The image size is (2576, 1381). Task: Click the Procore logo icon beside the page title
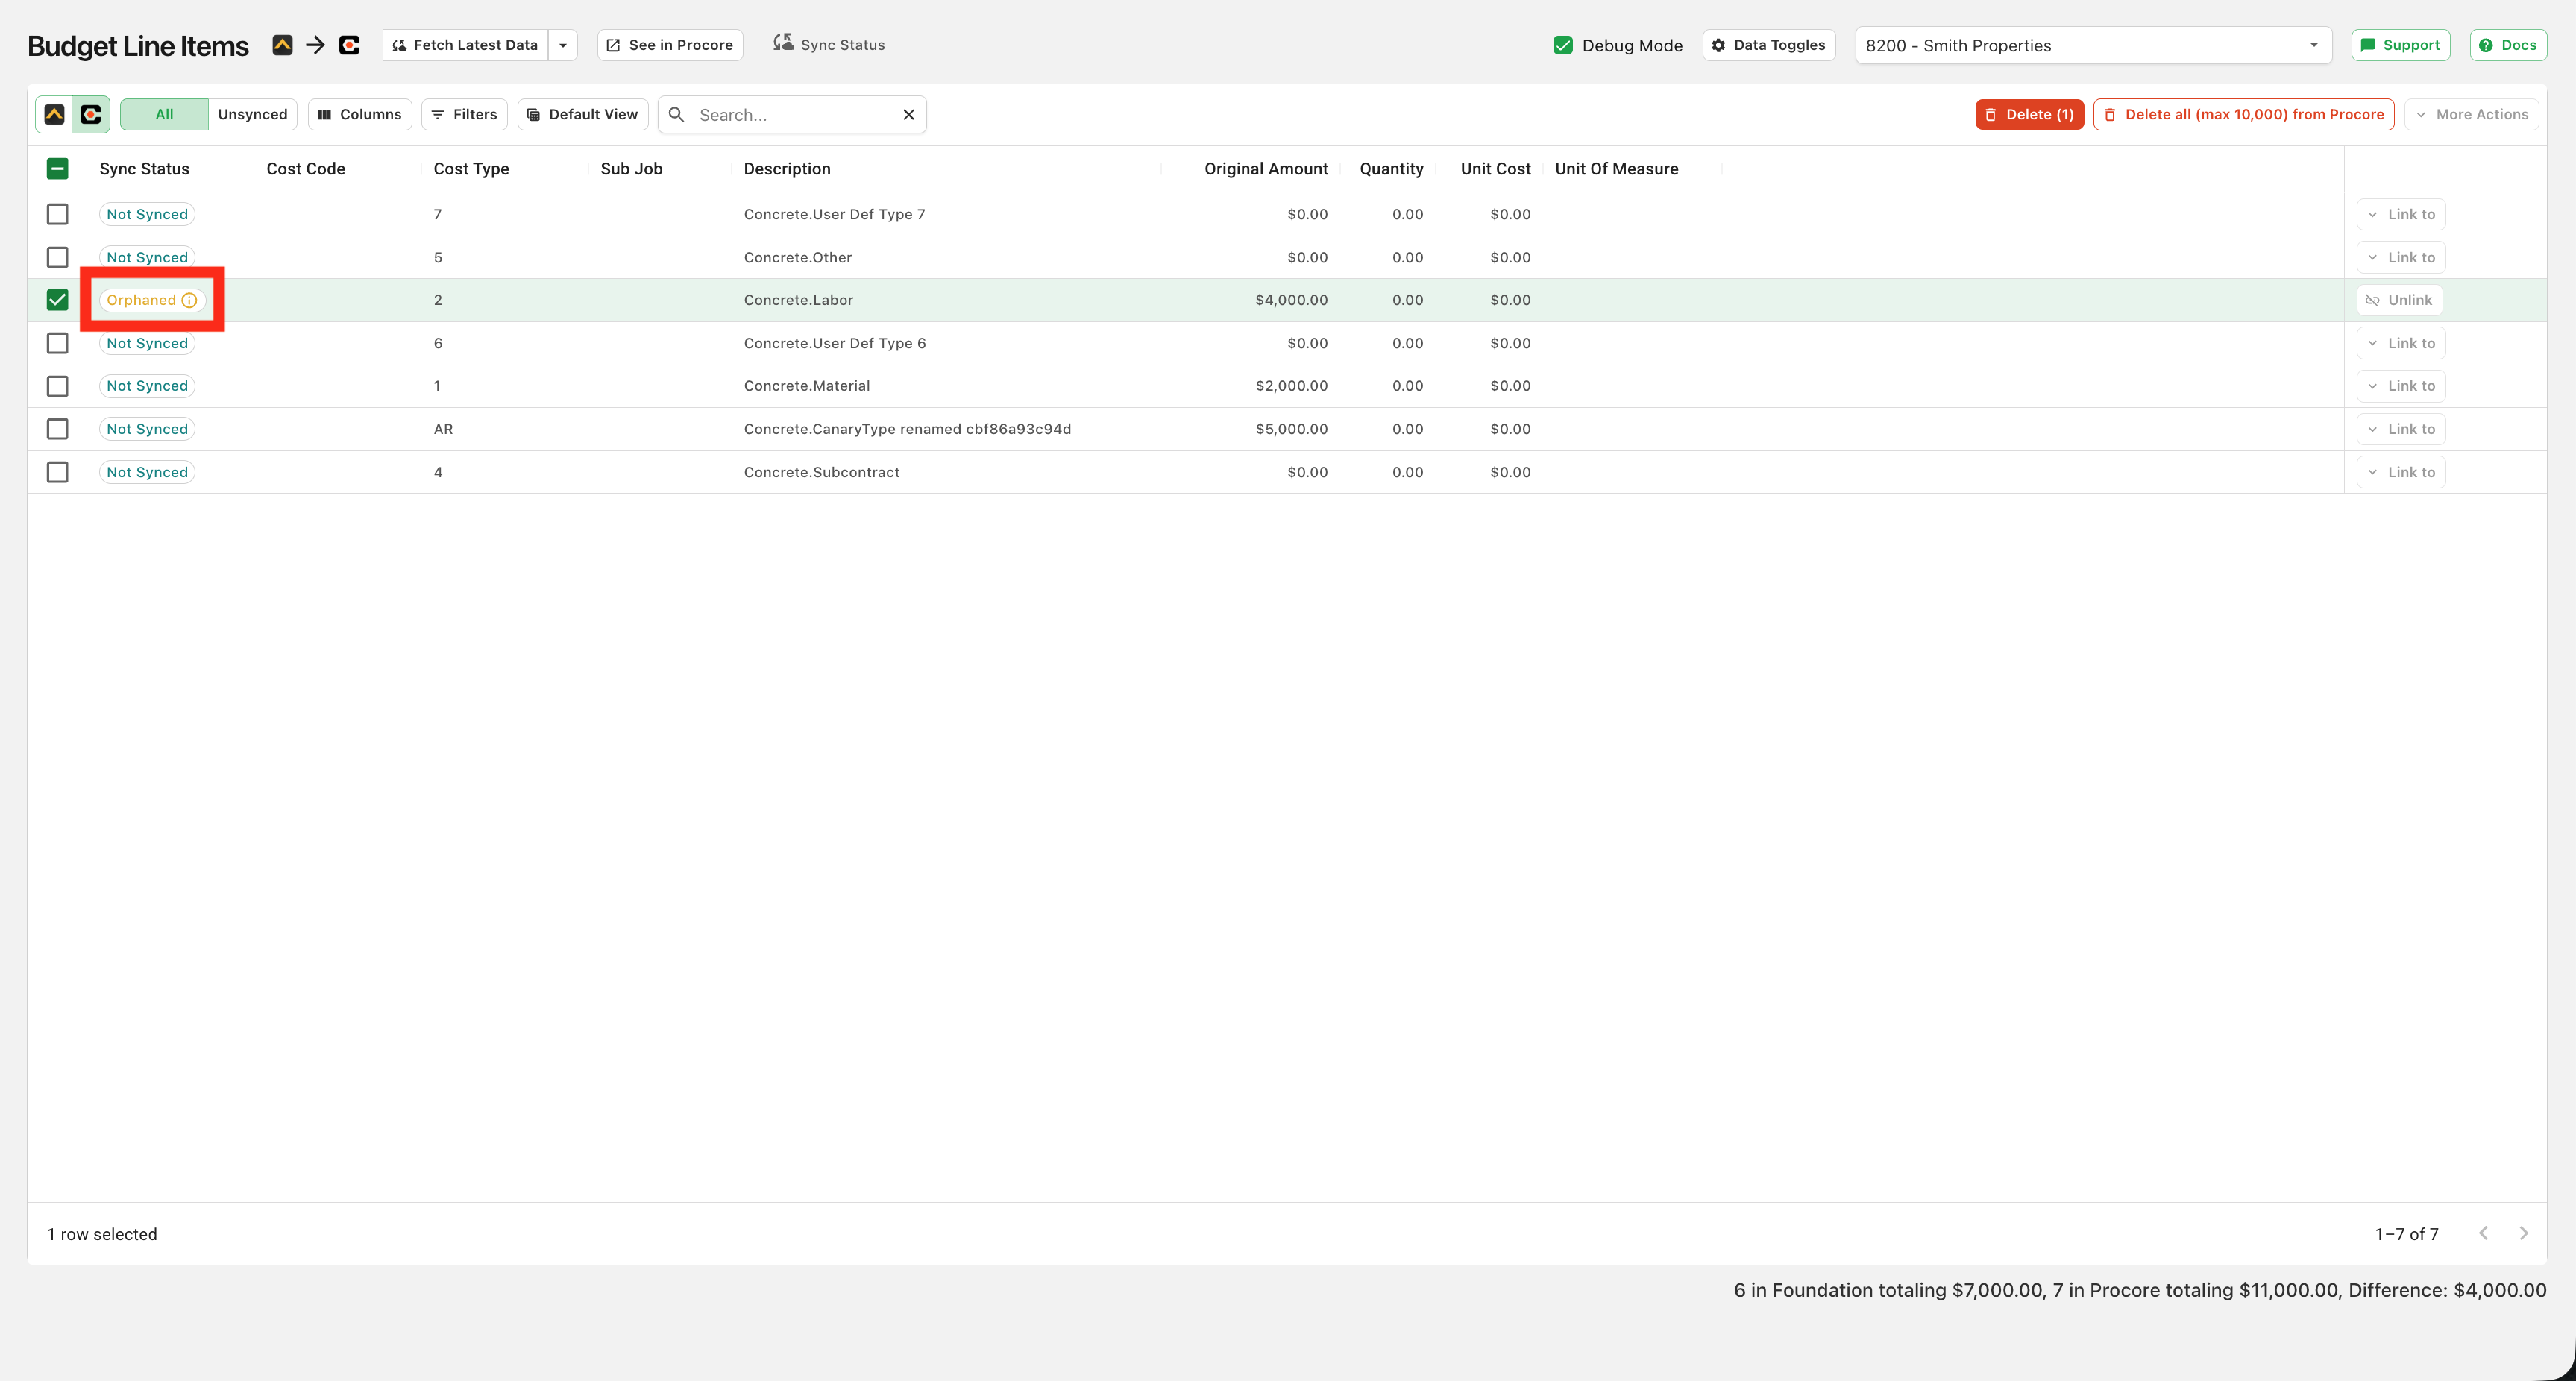pos(349,45)
